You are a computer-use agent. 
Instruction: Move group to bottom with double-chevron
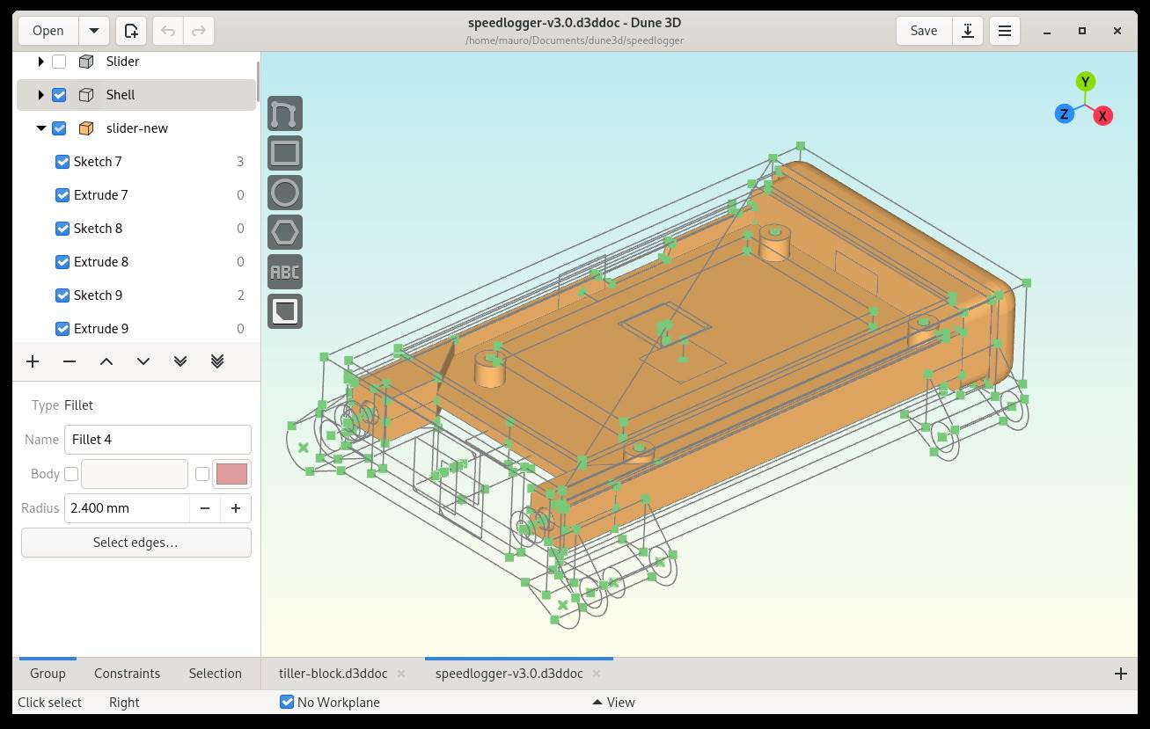pos(217,361)
